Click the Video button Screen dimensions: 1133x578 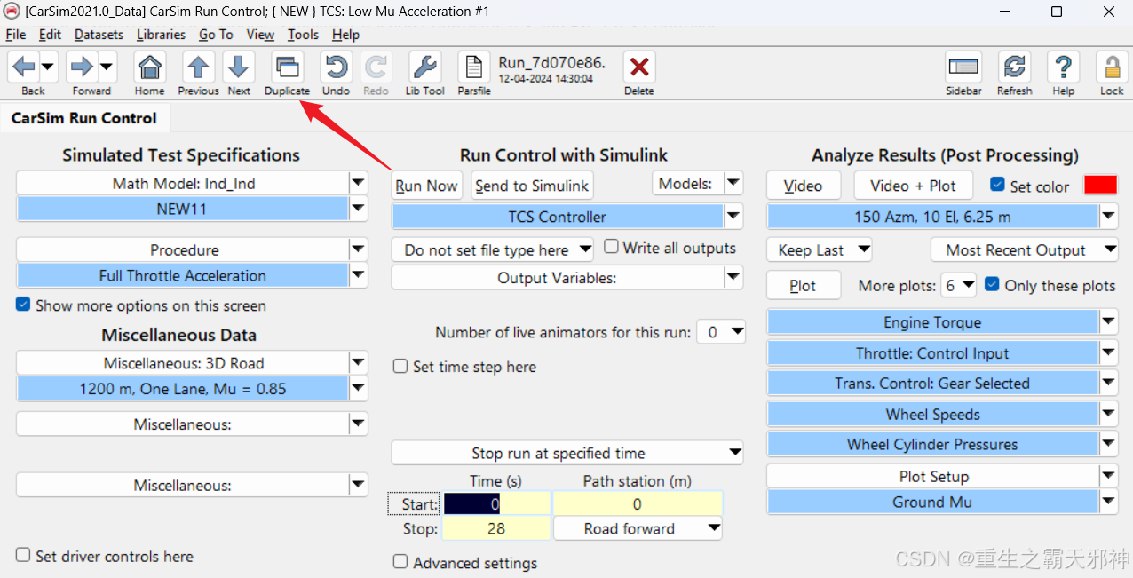click(x=803, y=186)
